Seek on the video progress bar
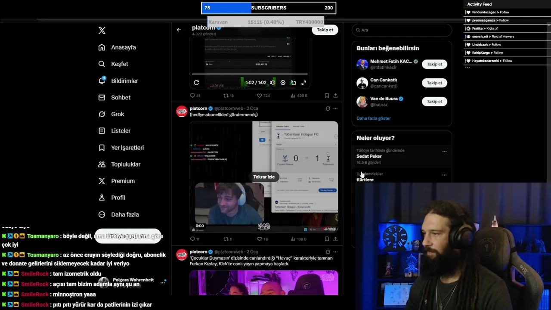The image size is (551, 310). point(250,74)
